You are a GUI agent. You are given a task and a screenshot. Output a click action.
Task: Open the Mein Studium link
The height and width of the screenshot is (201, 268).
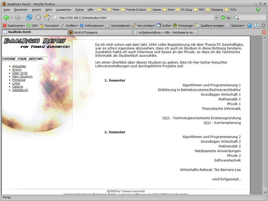(x=22, y=76)
